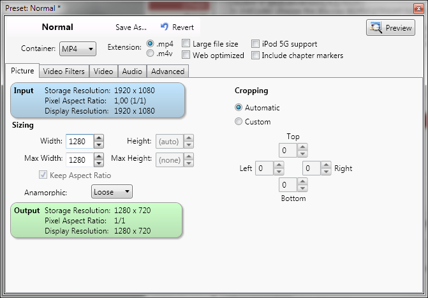Open the Container MP4 dropdown
Viewport: 428px width, 298px height.
pos(77,48)
